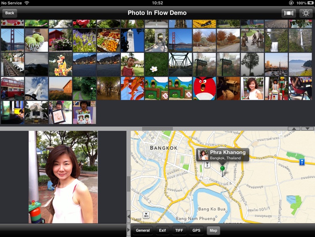Viewport: 315px width, 237px height.
Task: Click the 10:52 clock in status bar
Action: click(x=157, y=3)
